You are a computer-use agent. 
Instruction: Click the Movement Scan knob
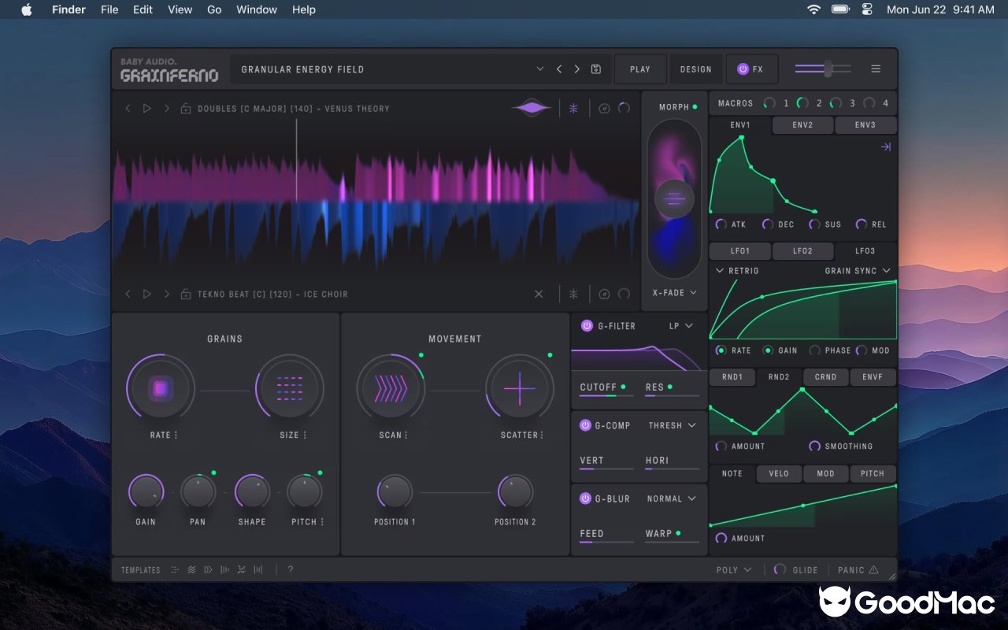click(391, 388)
